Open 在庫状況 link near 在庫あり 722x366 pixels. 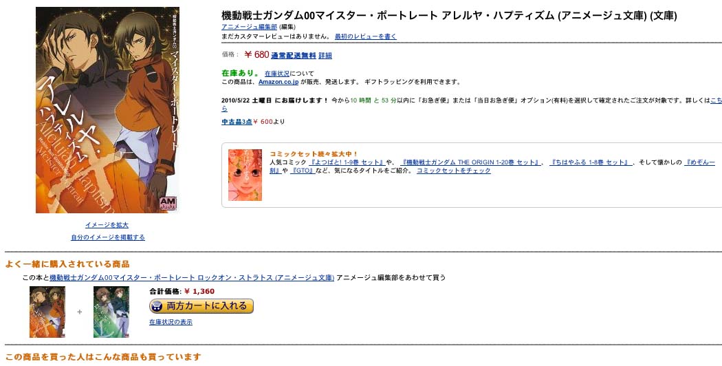(276, 74)
